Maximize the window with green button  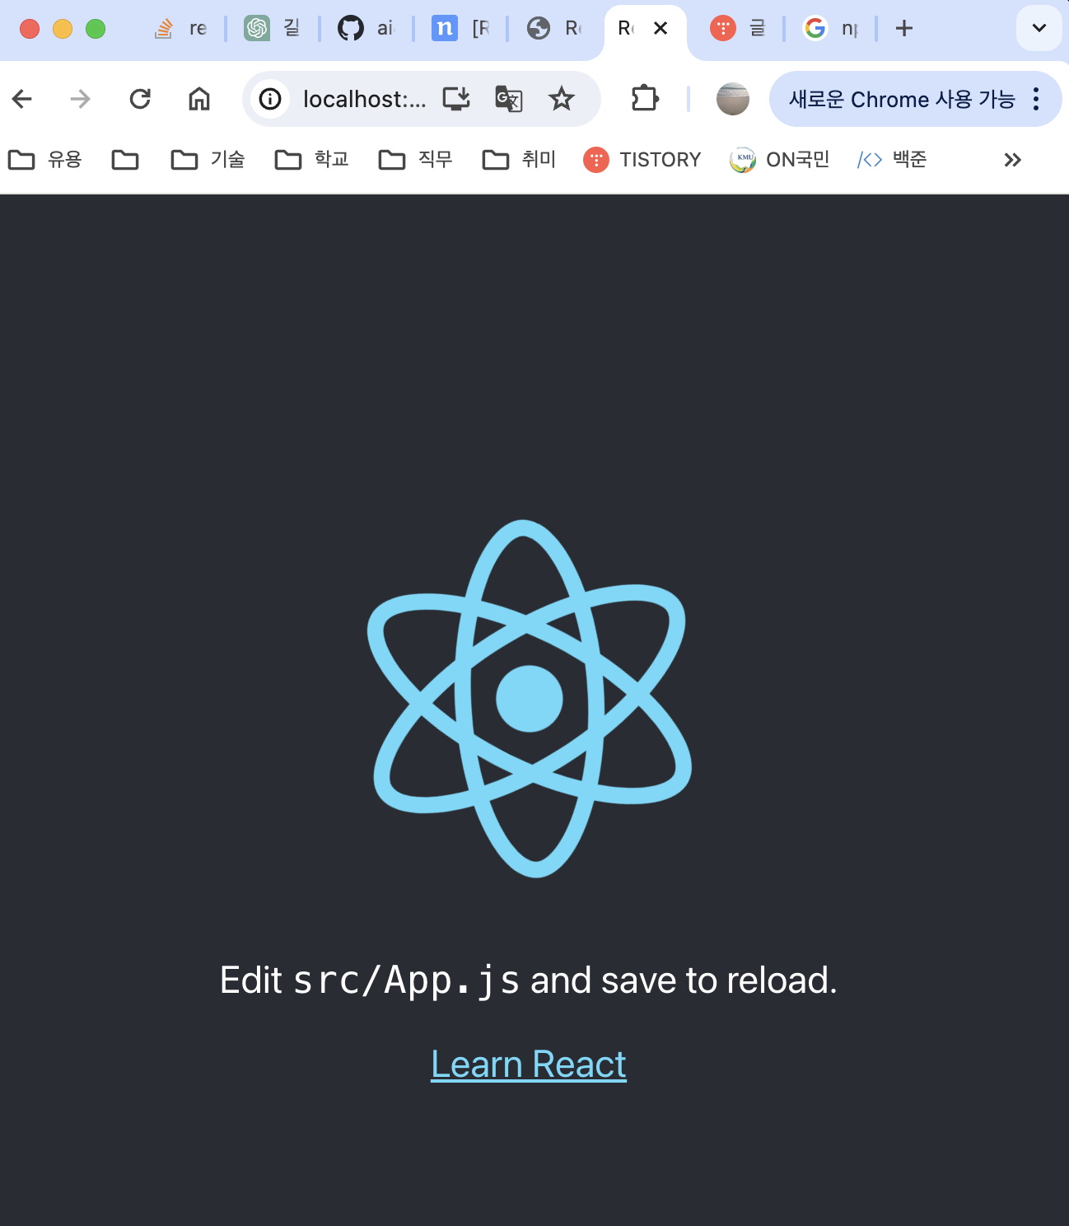pyautogui.click(x=96, y=29)
